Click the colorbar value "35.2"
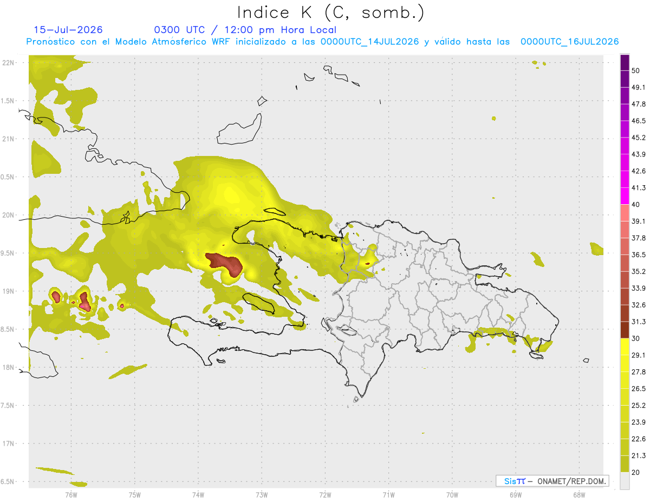Screen dimensions: 650x502 tap(639, 271)
